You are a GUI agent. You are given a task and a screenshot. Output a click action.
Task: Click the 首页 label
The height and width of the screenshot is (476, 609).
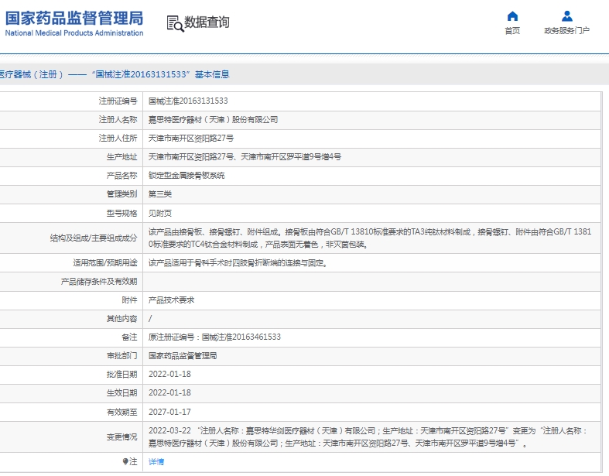pyautogui.click(x=512, y=31)
